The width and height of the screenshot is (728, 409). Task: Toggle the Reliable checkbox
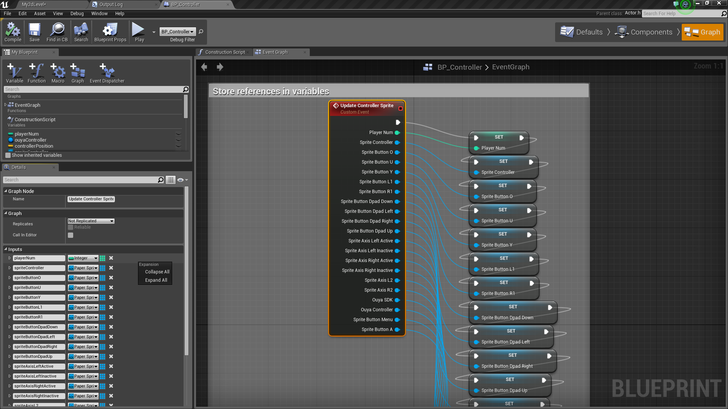(71, 227)
